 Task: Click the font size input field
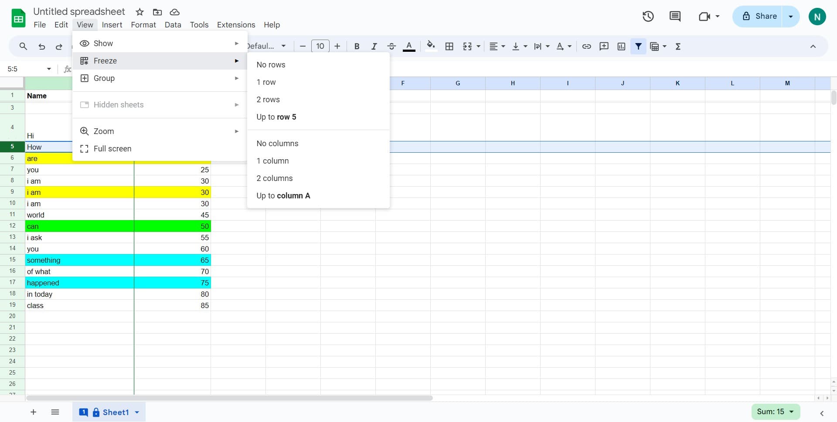click(x=320, y=47)
